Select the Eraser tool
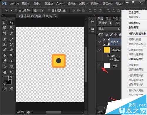 pyautogui.click(x=5, y=50)
